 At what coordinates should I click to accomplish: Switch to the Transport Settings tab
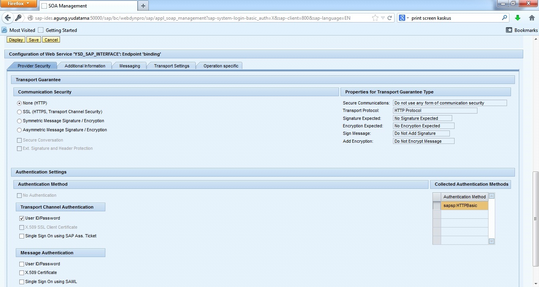(x=172, y=66)
